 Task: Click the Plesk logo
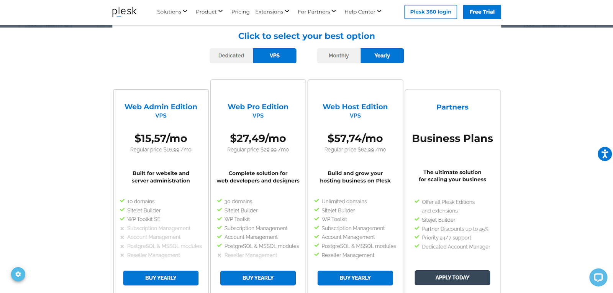[124, 12]
